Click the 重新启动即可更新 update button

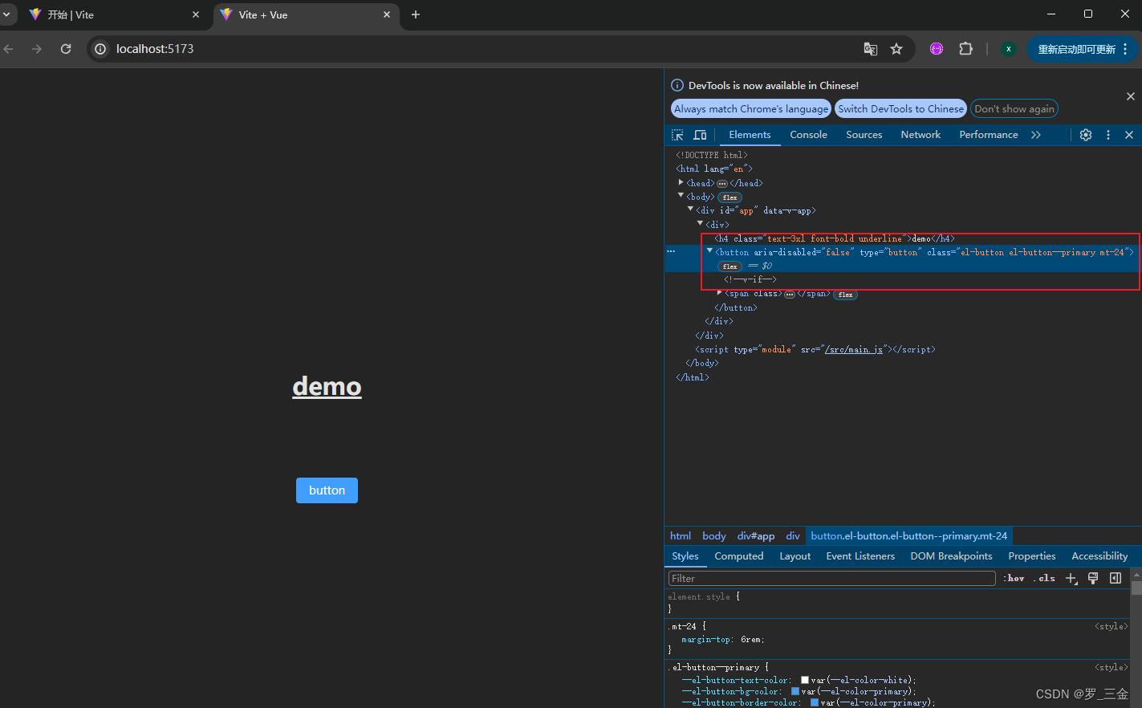(x=1083, y=49)
